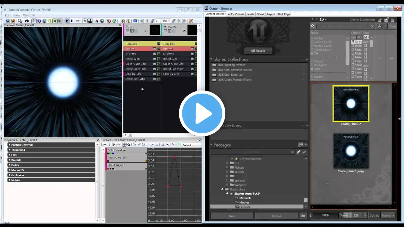Screen dimensions: 404x227
Task: Switch to the Start Page tab
Action: [x=283, y=14]
